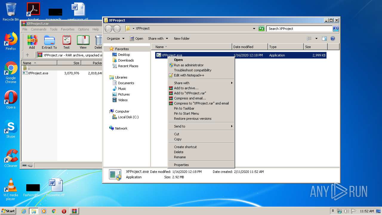Screen dimensions: 382x215
Task: Click volume icon in system tray
Action: pyautogui.click(x=346, y=211)
